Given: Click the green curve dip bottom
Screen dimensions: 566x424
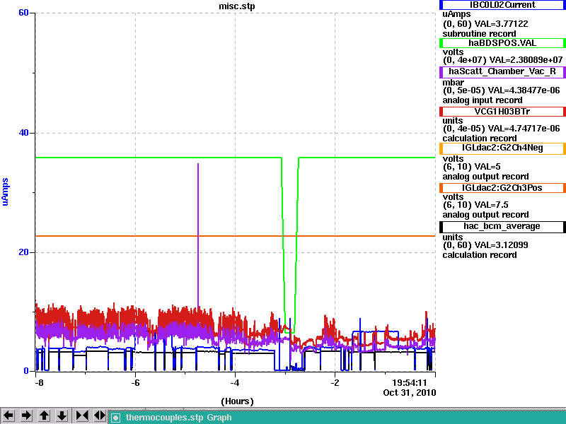Looking at the screenshot, I should pyautogui.click(x=289, y=331).
